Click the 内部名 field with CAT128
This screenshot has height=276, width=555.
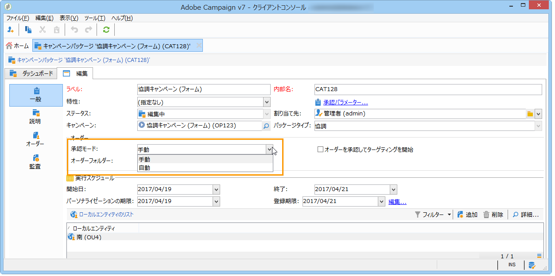click(428, 89)
